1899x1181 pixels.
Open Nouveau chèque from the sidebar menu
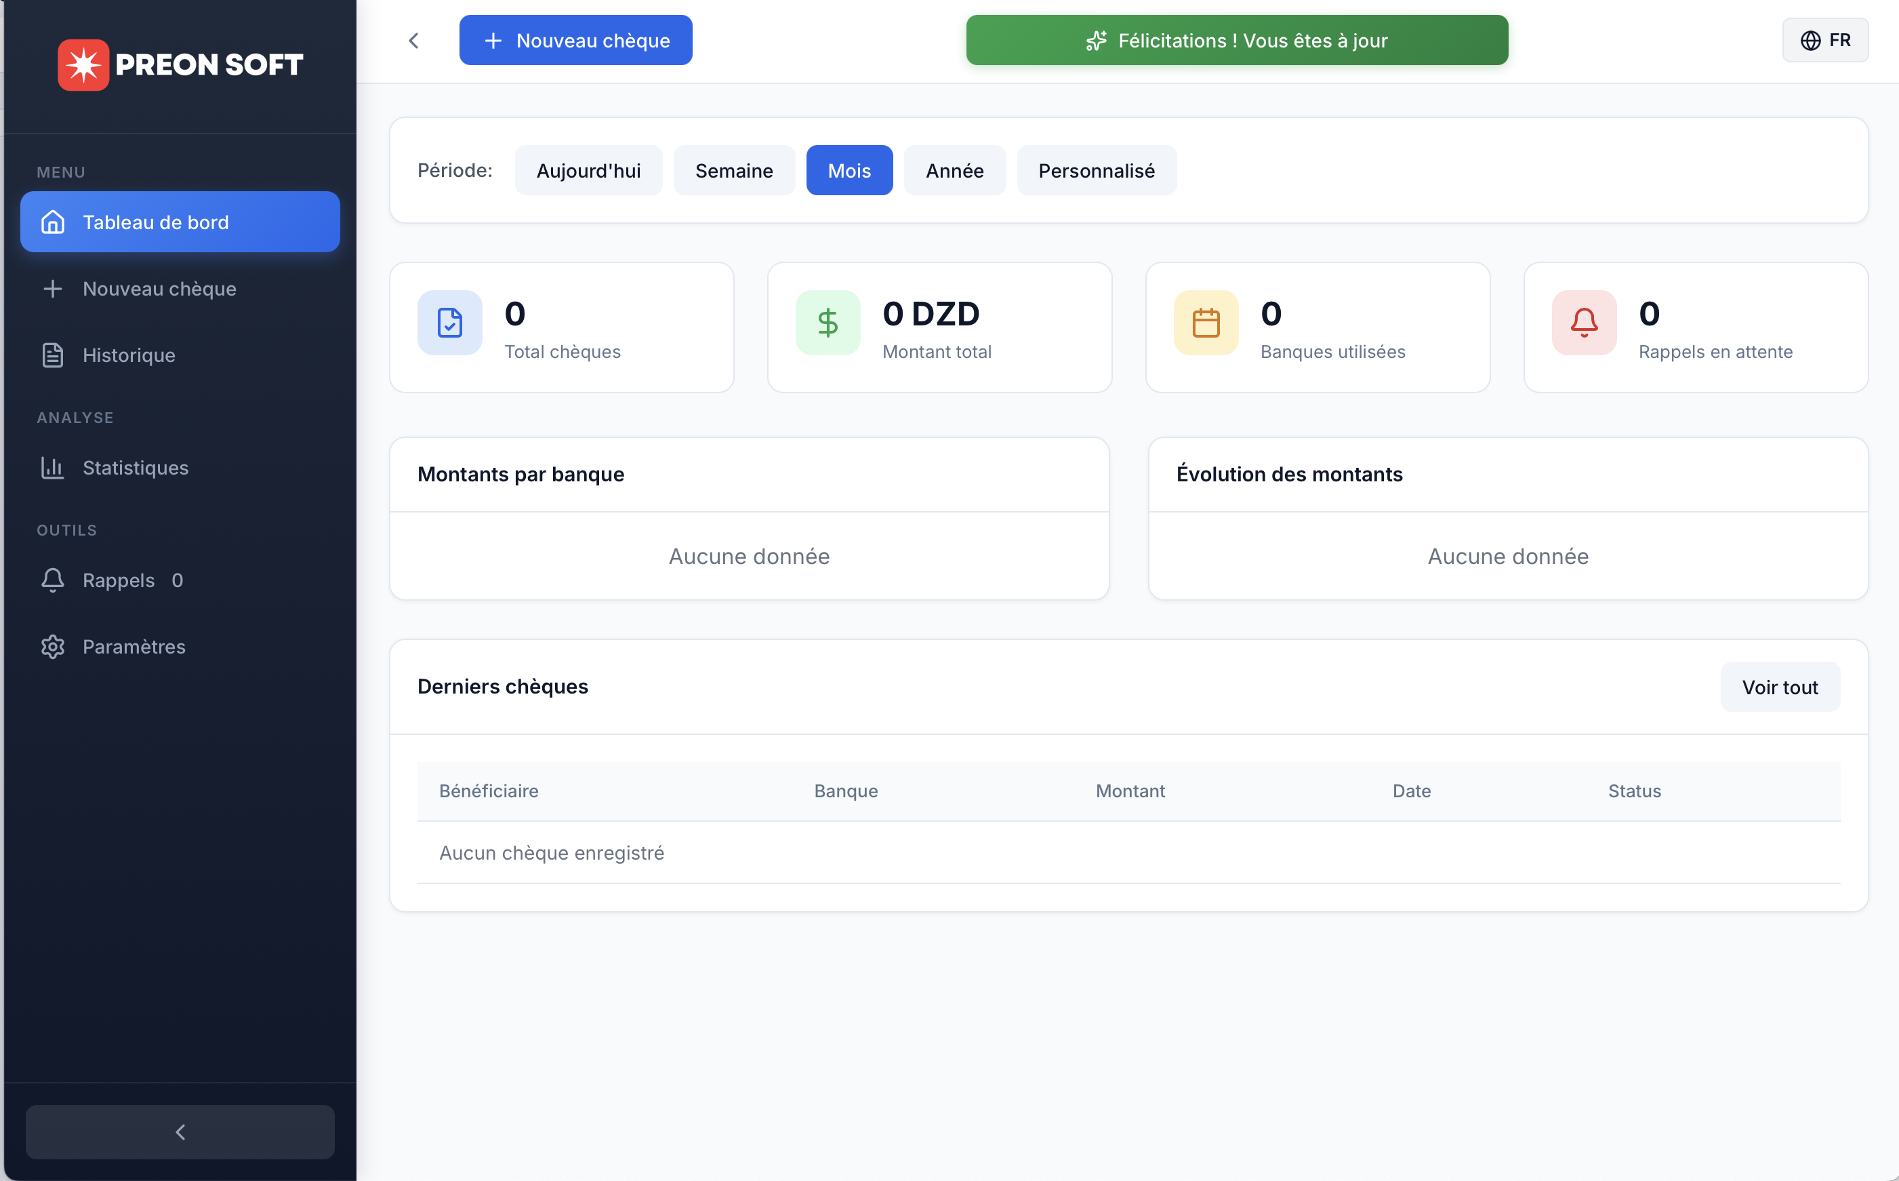(159, 288)
